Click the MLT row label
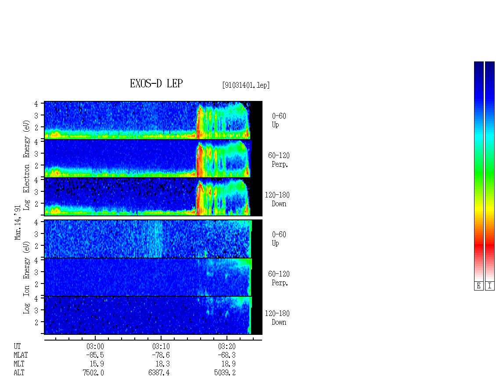The width and height of the screenshot is (496, 384). pos(19,364)
